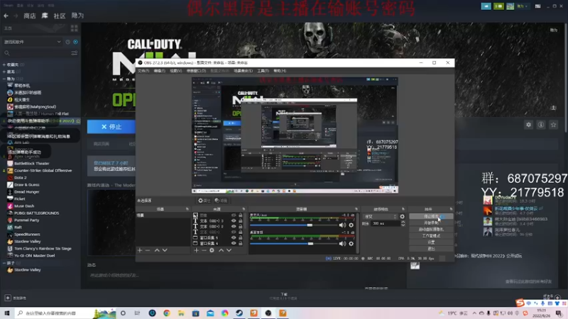Move the selected source down in OBS

[229, 250]
